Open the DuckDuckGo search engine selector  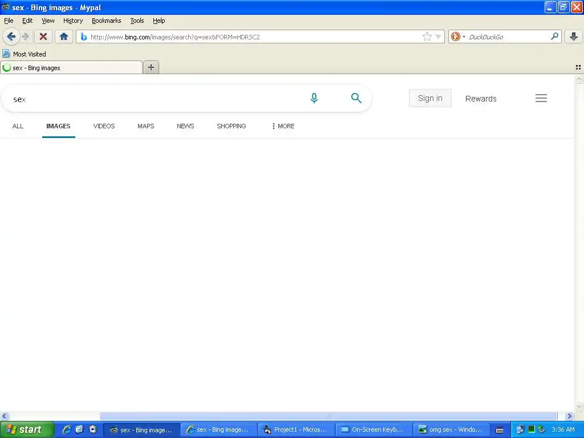[x=458, y=36]
